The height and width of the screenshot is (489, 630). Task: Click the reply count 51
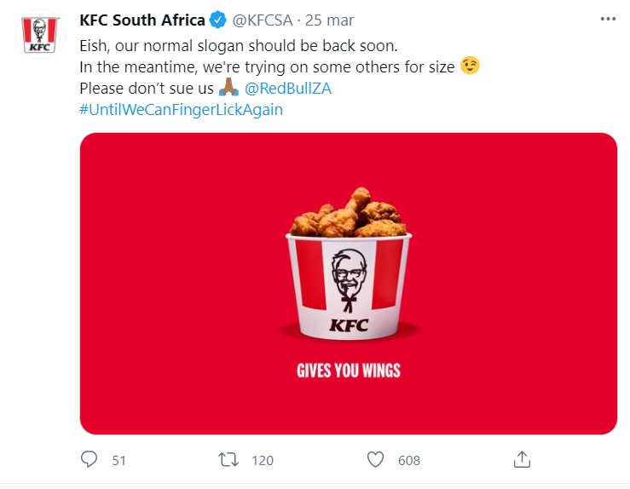coord(118,460)
